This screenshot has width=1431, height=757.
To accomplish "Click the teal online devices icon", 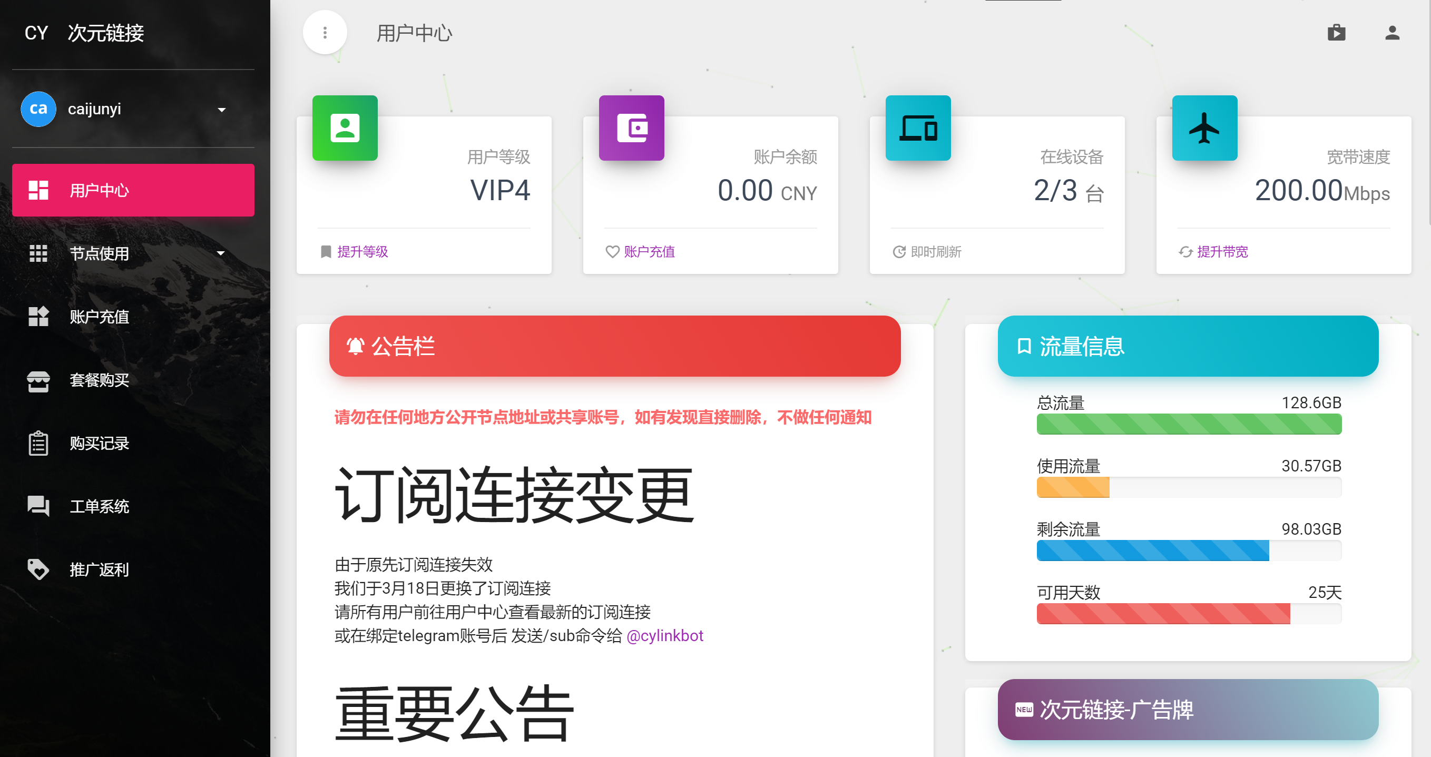I will (918, 127).
